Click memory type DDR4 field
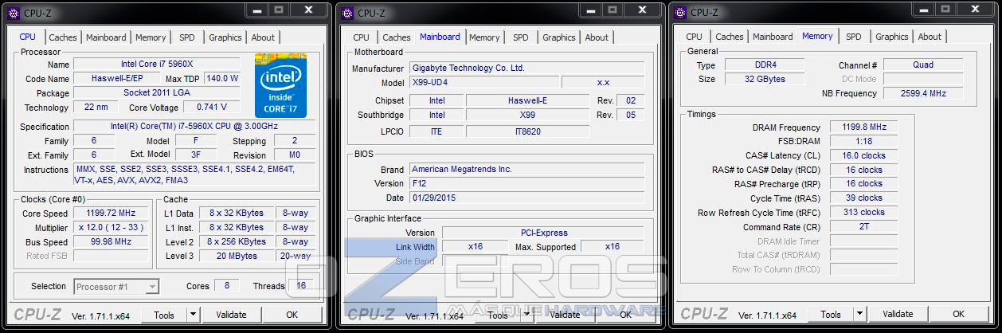This screenshot has width=1002, height=333. (764, 65)
